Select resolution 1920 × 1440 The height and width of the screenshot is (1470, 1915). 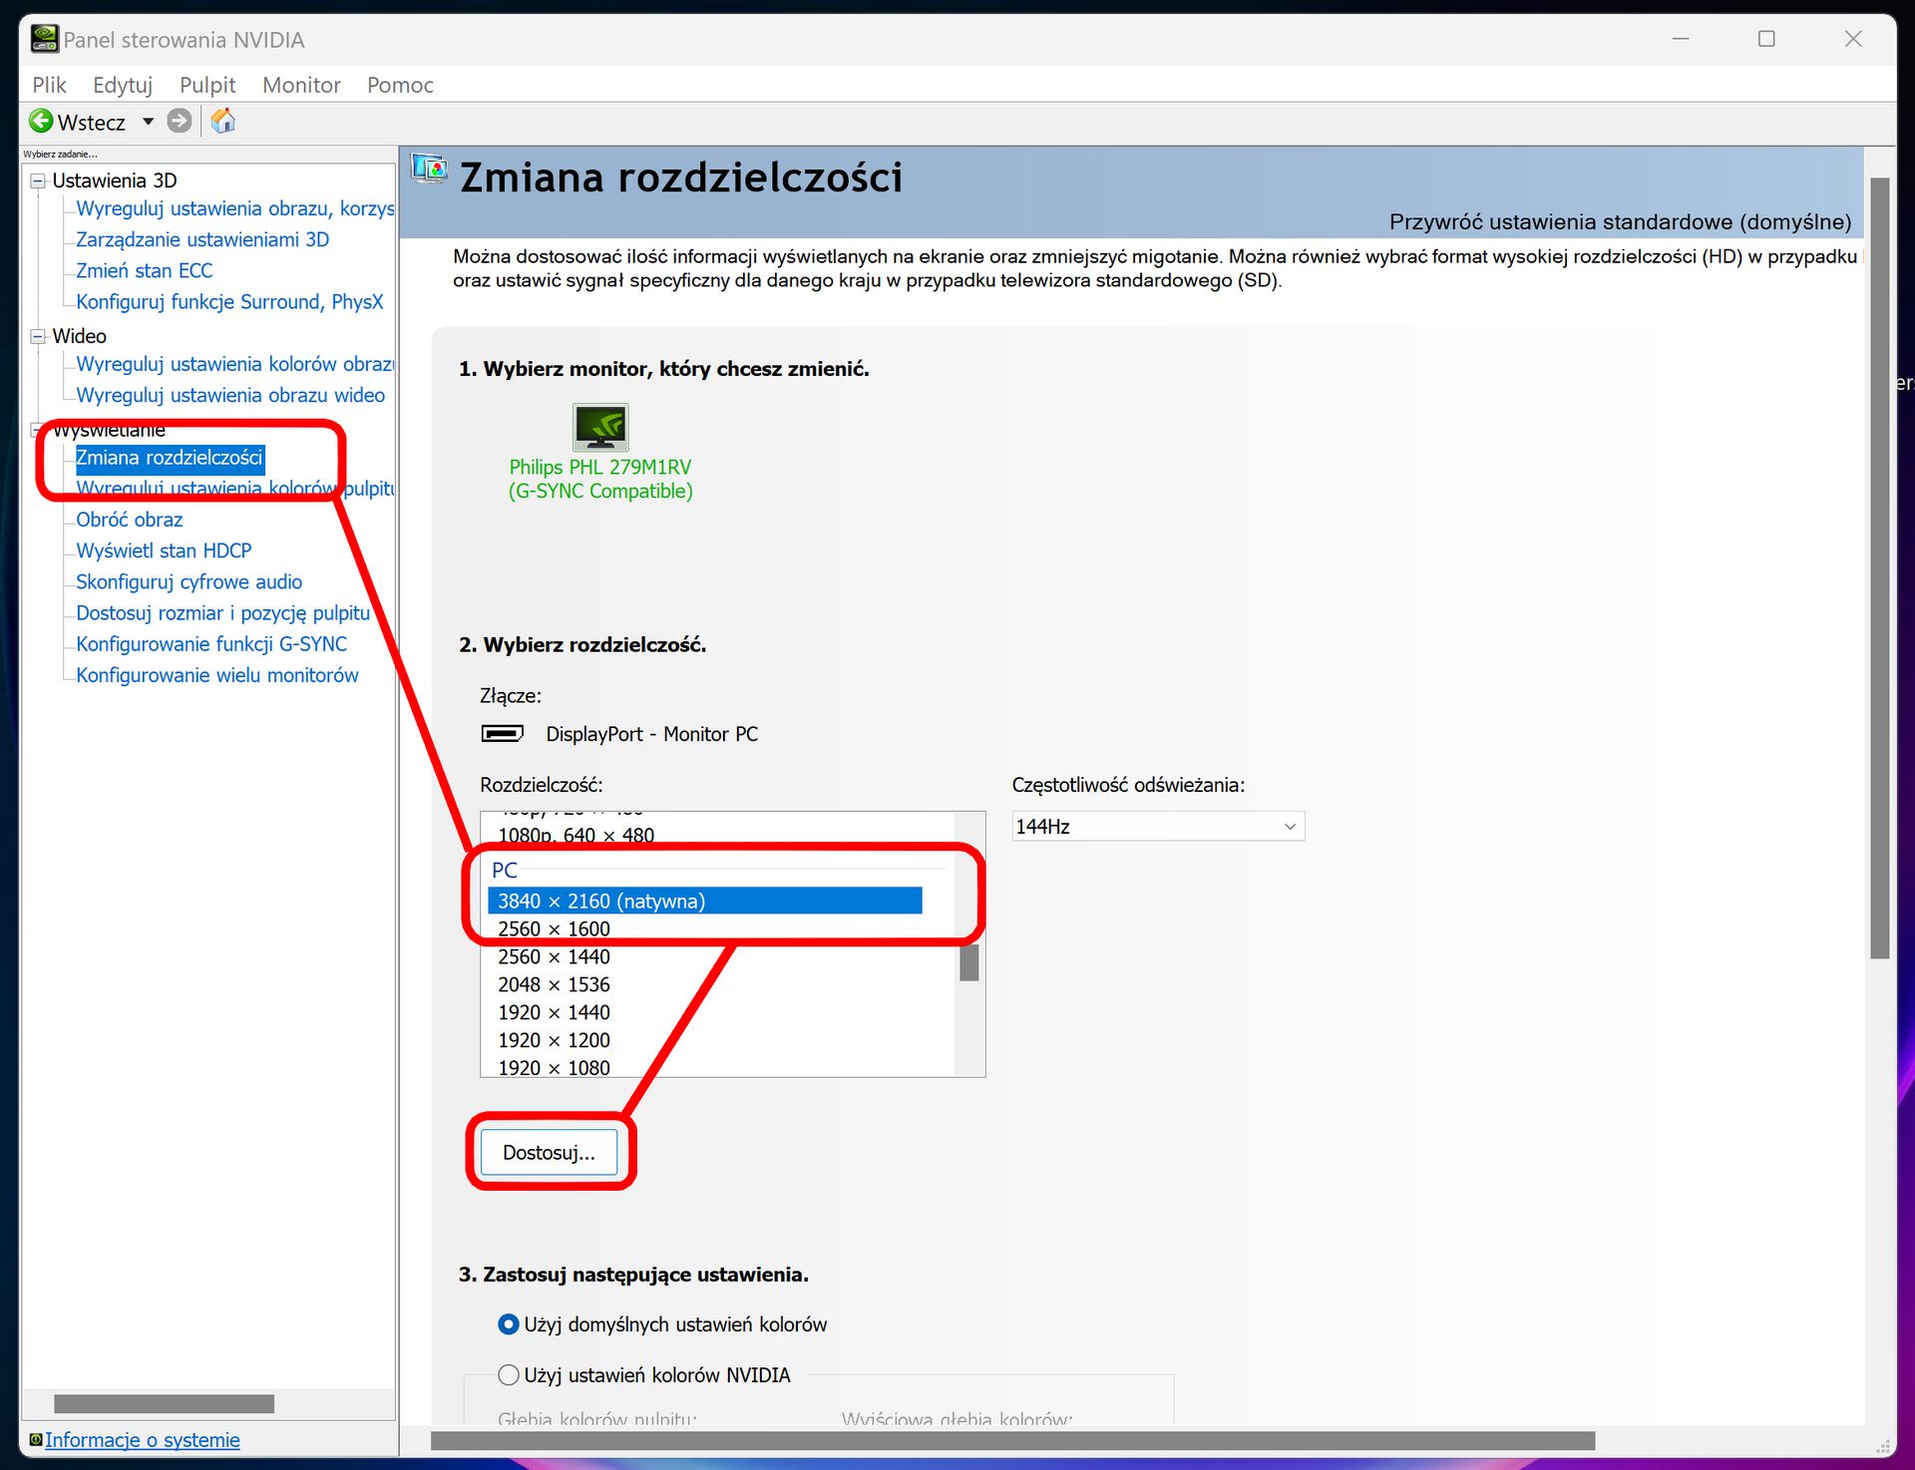704,1012
